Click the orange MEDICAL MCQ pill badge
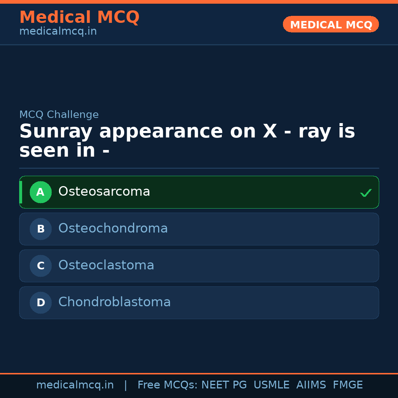The width and height of the screenshot is (398, 398). [331, 24]
